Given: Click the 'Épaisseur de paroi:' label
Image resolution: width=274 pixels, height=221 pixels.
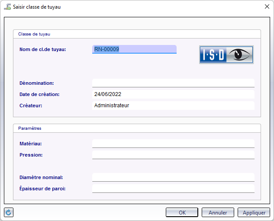Looking at the screenshot, I should pyautogui.click(x=42, y=189).
